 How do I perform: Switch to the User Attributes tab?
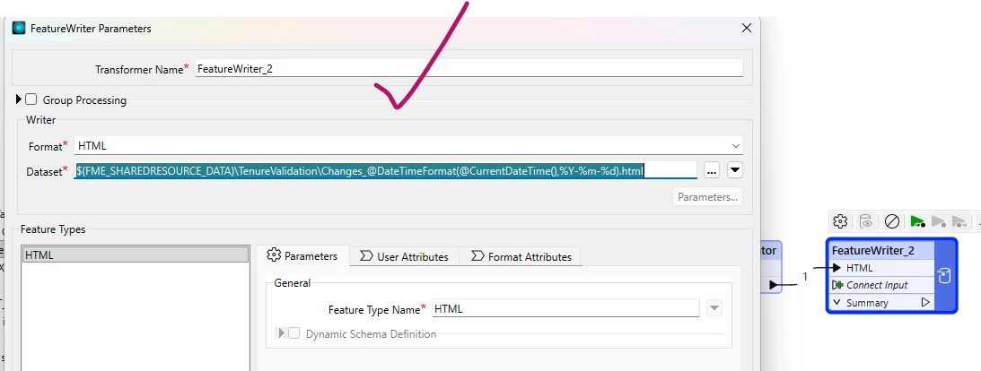click(x=404, y=256)
